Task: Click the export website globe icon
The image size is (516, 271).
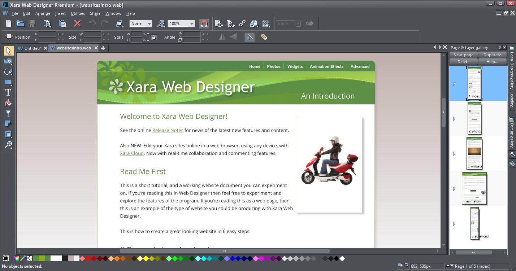Action: 254,23
